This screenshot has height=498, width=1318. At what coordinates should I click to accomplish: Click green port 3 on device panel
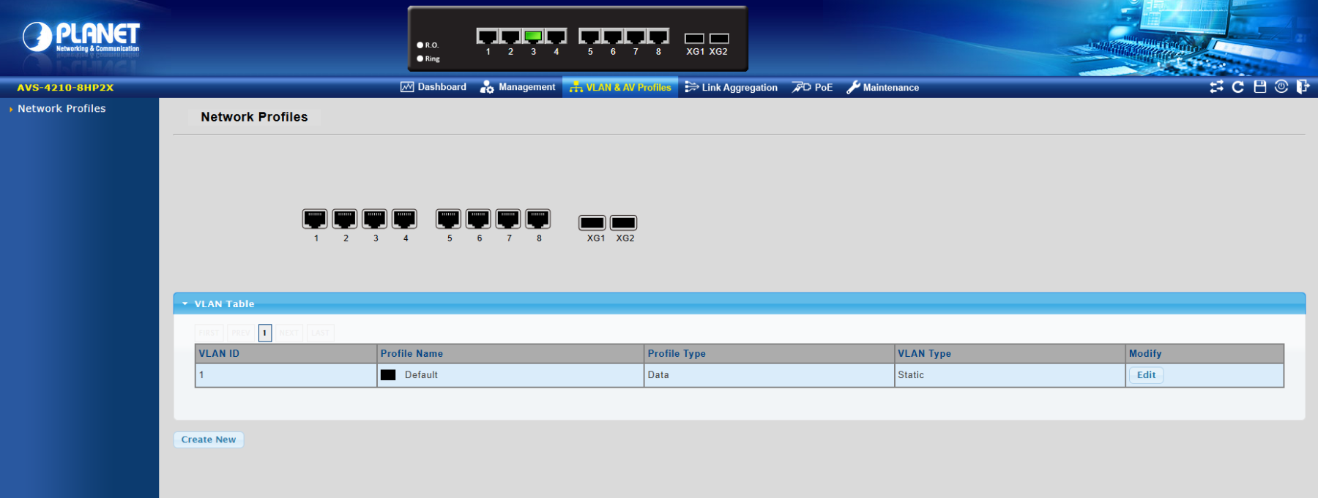[x=533, y=37]
